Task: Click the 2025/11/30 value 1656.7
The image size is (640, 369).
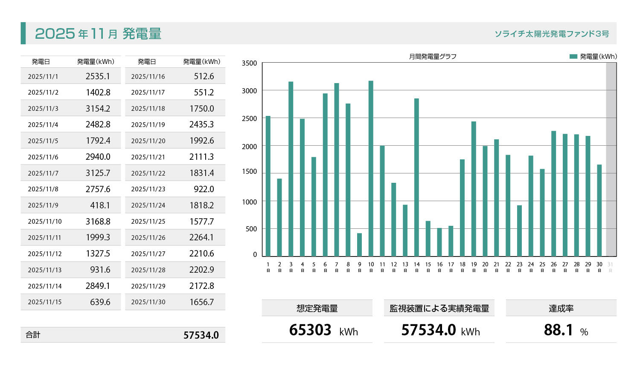Action: (201, 302)
